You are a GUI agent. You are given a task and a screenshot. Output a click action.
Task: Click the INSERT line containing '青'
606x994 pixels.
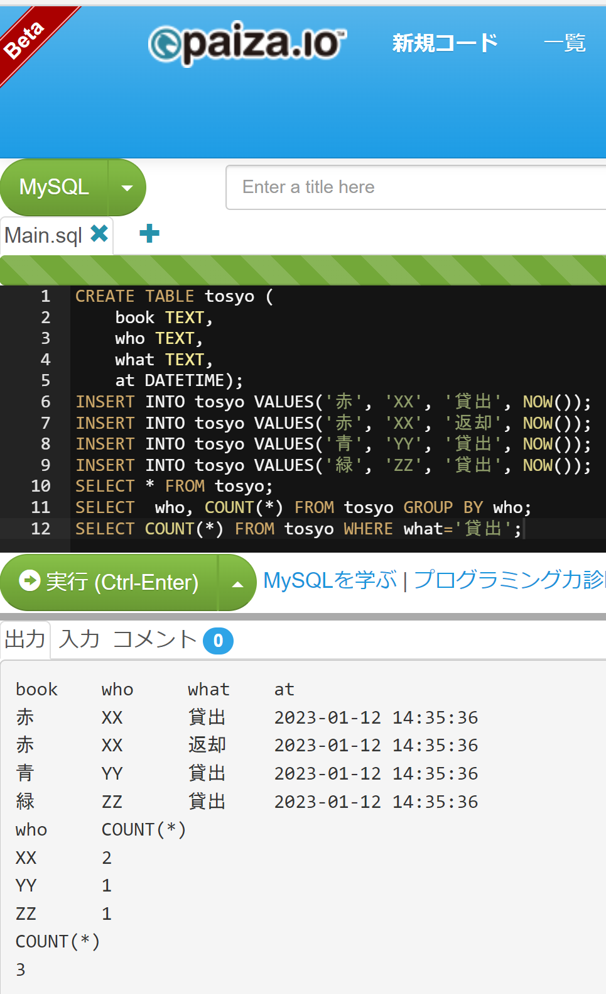(333, 444)
